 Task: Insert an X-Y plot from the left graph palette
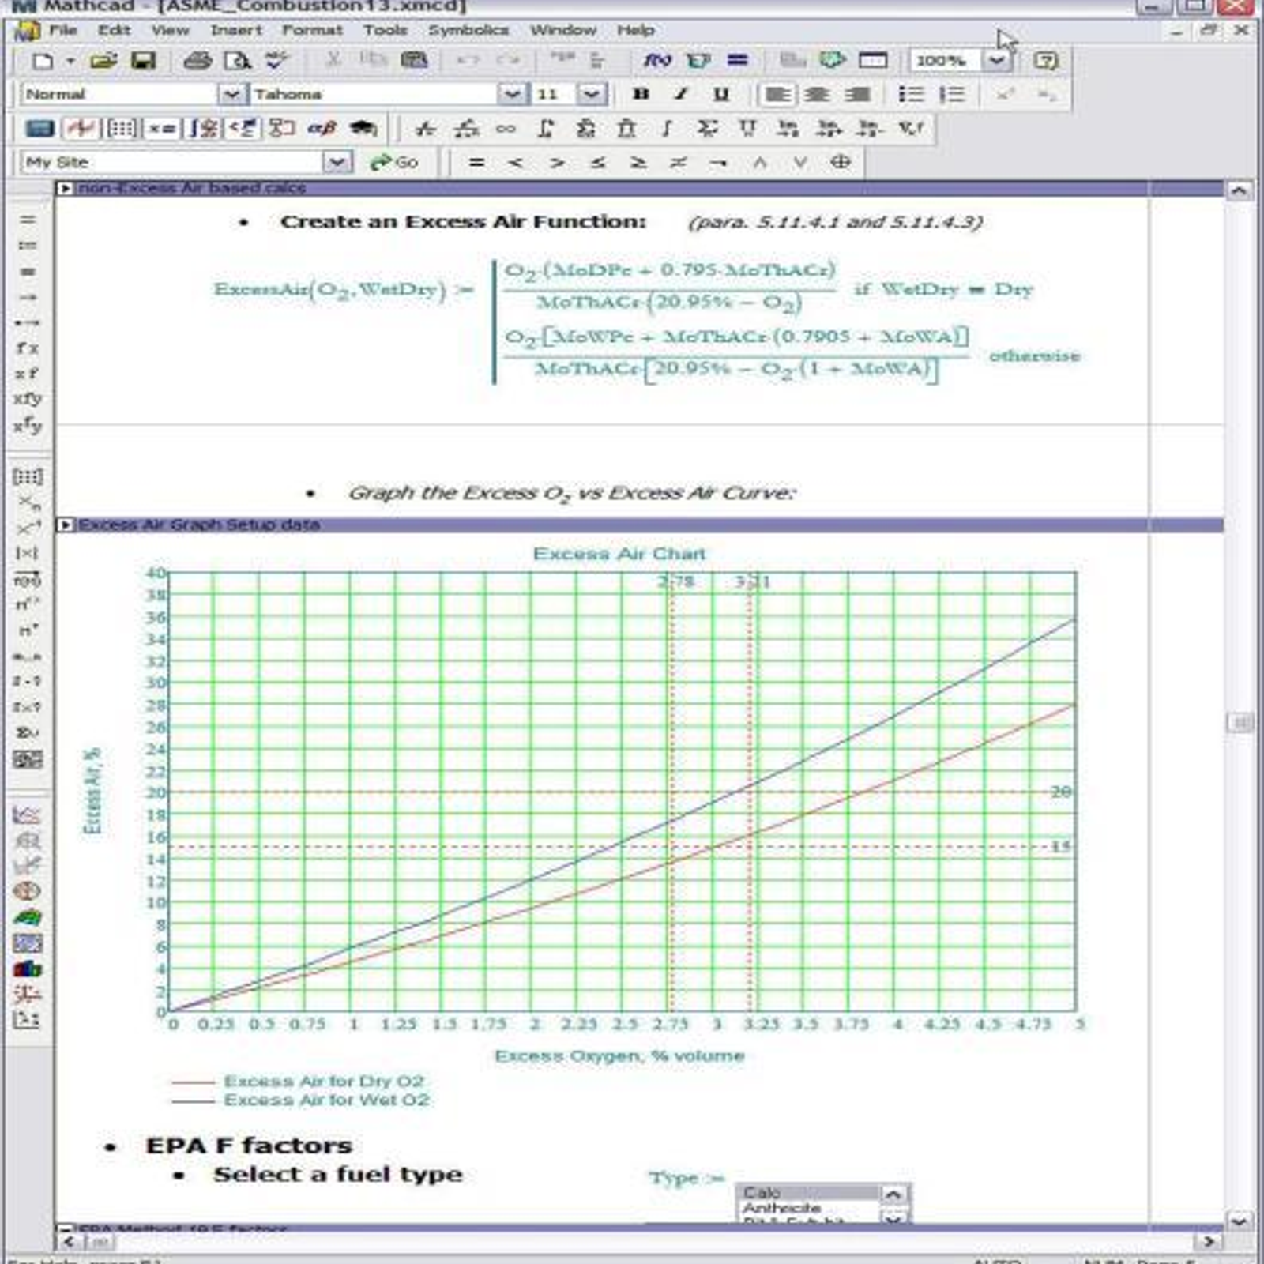27,814
